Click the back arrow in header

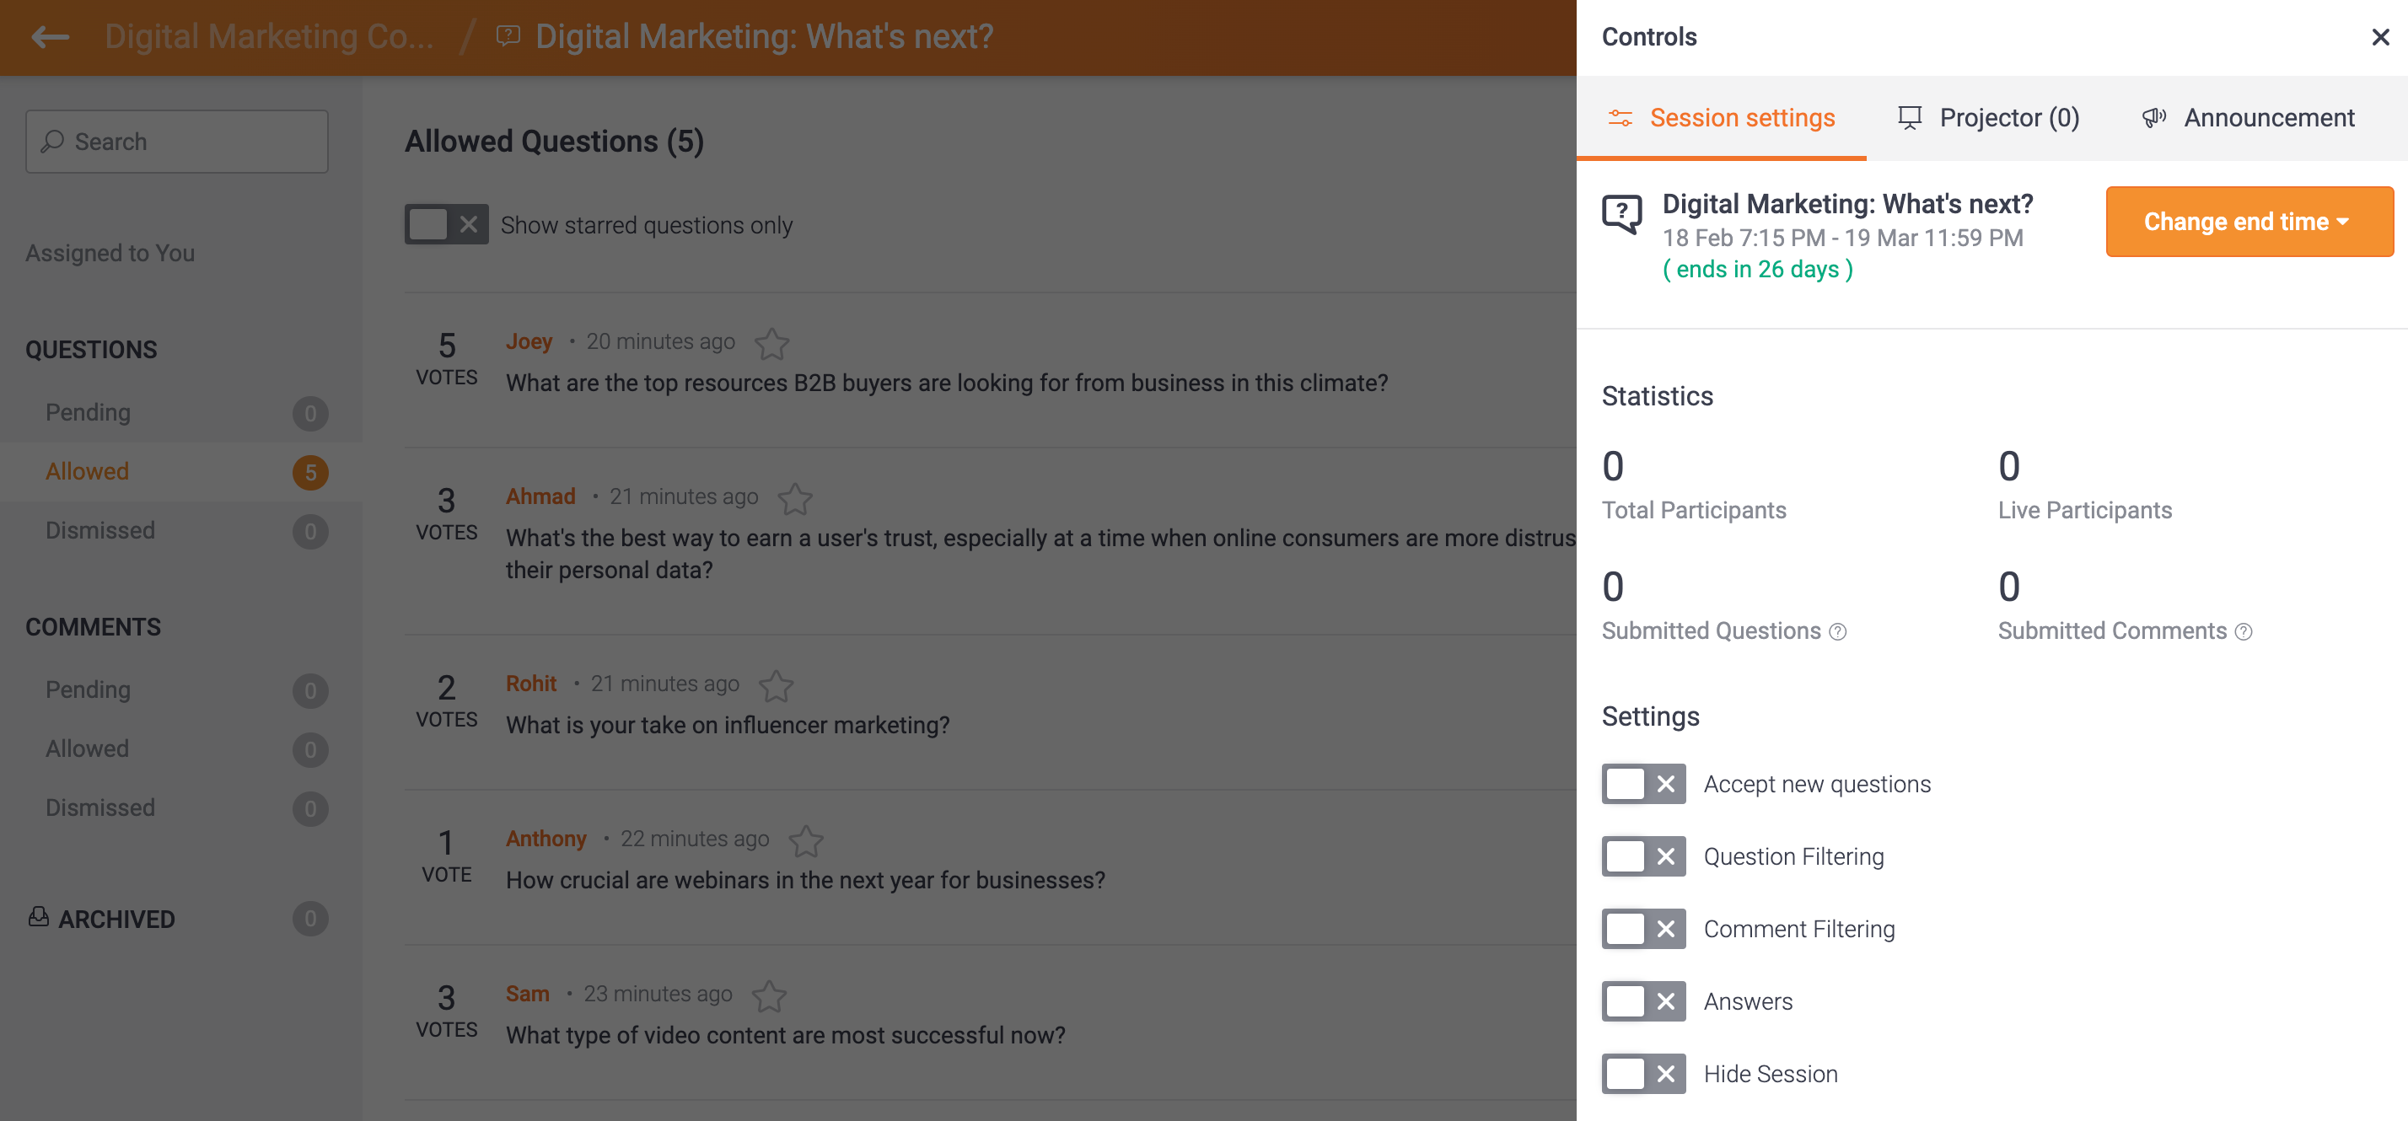(51, 37)
